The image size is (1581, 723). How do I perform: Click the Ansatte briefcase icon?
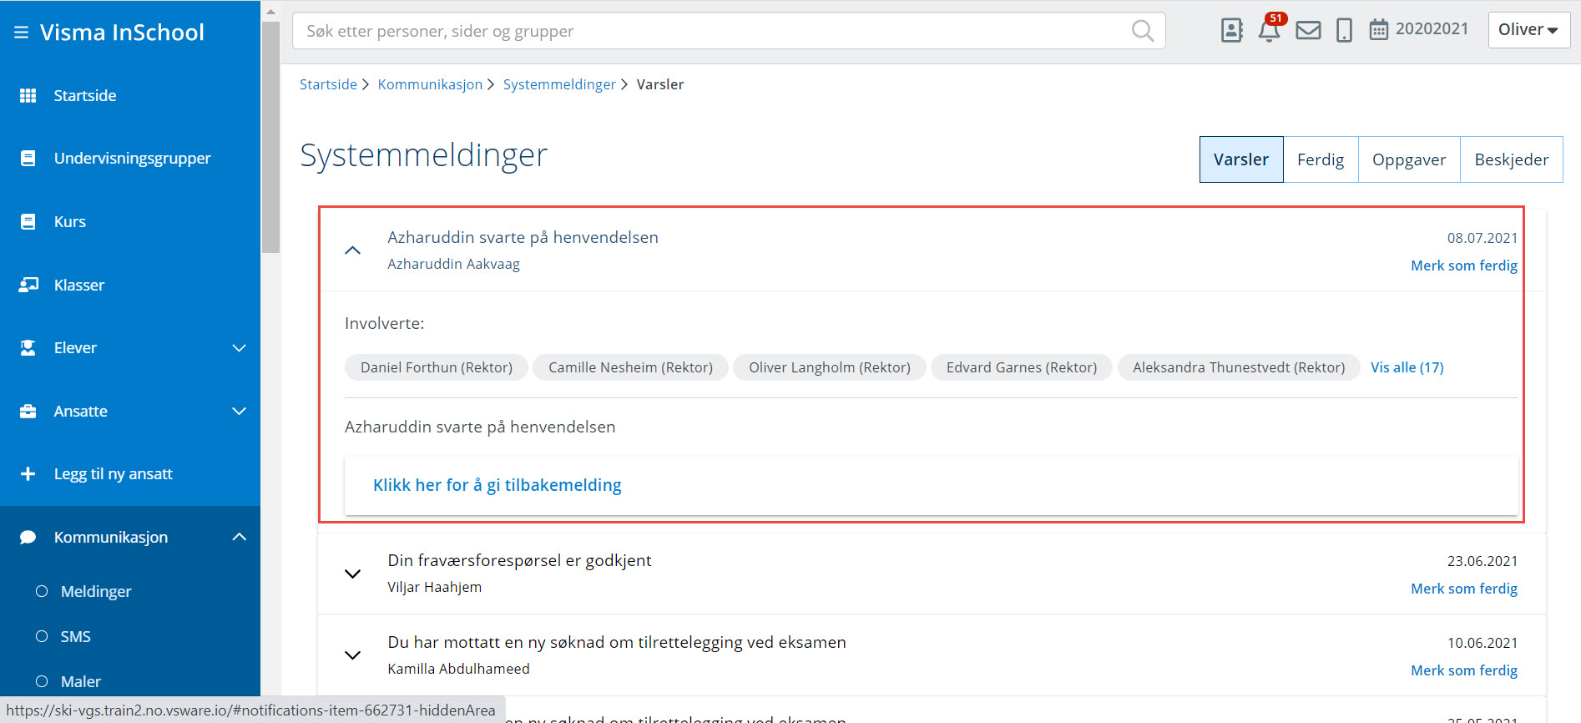[28, 411]
